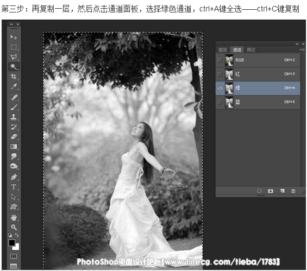This screenshot has width=307, height=271.
Task: Select the Custom Shape tool
Action: 14,206
